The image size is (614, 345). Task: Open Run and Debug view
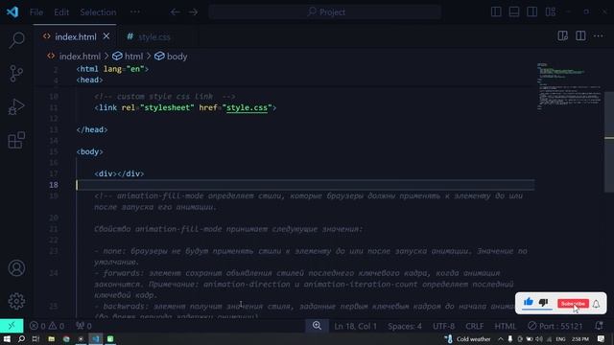point(16,106)
